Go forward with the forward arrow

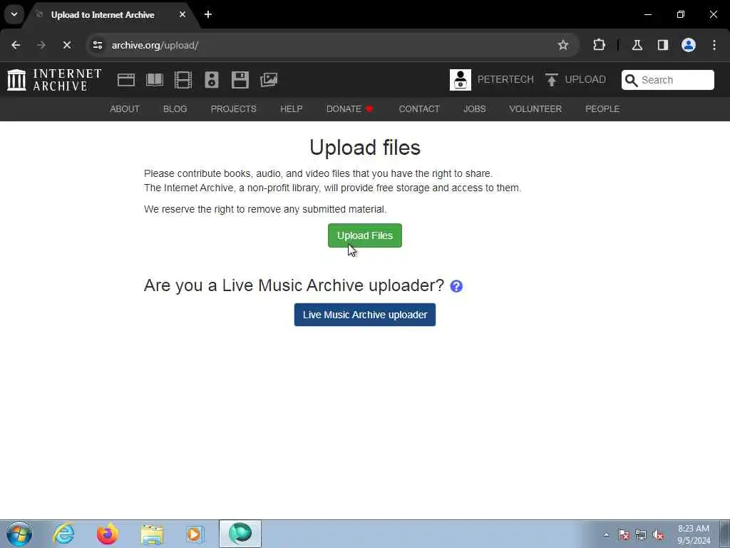41,45
